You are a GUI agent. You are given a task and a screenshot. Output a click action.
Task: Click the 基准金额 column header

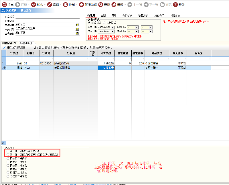tap(138, 53)
